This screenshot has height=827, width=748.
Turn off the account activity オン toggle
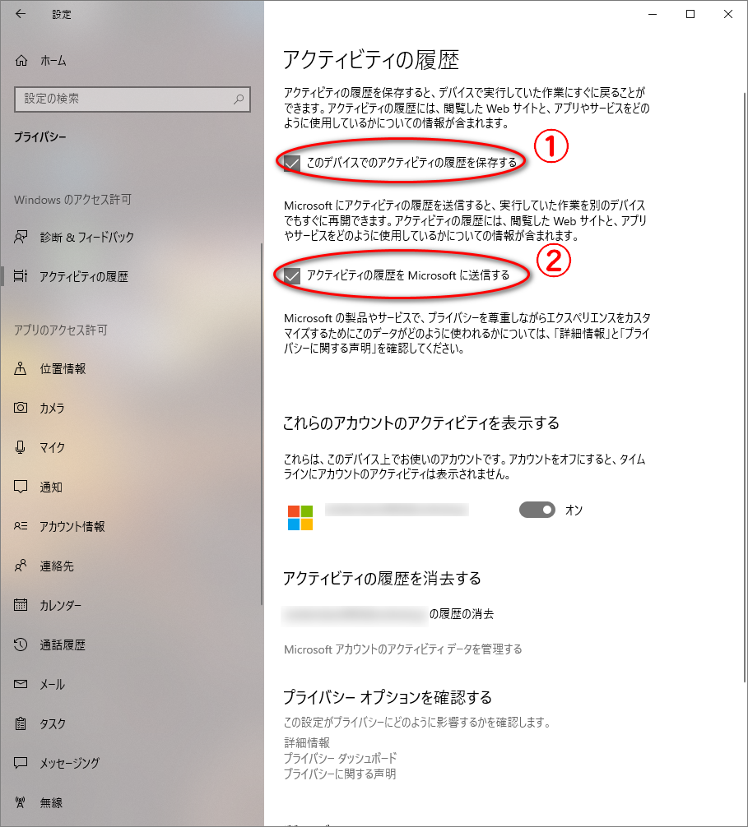pos(537,511)
